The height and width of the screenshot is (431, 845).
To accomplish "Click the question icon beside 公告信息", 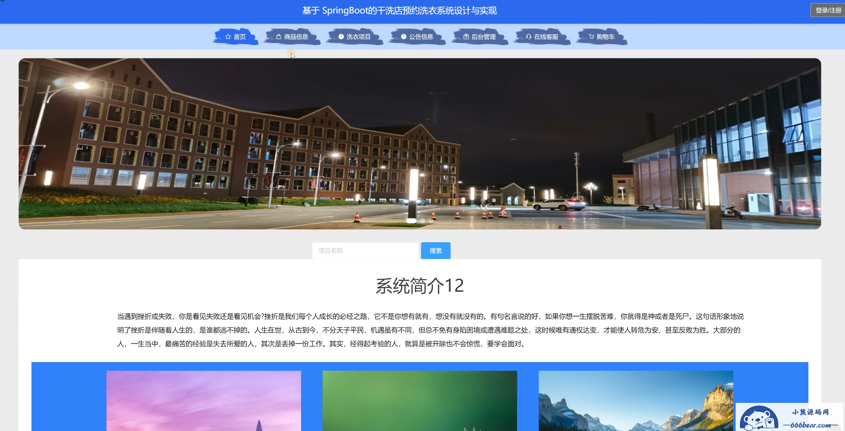I will tap(403, 37).
